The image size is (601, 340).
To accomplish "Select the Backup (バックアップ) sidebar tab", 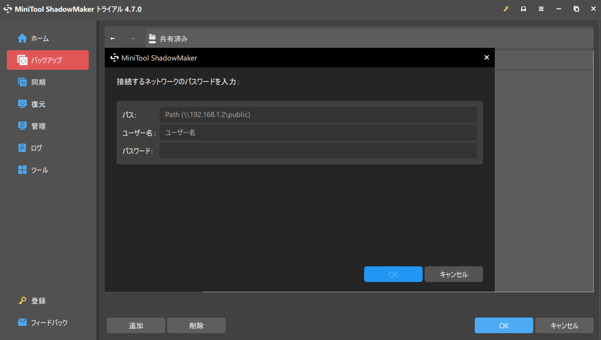I will [x=48, y=60].
